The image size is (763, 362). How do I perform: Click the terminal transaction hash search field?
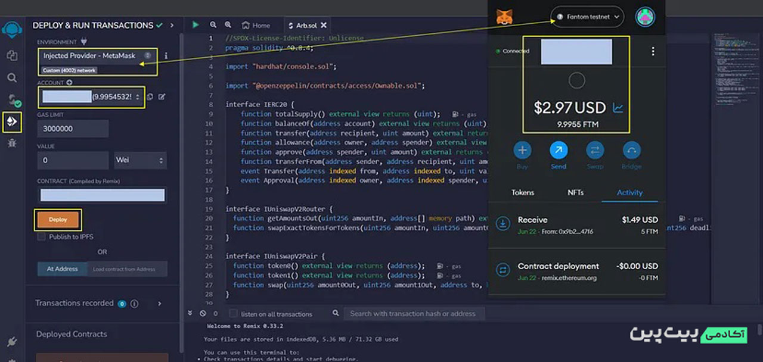(414, 313)
